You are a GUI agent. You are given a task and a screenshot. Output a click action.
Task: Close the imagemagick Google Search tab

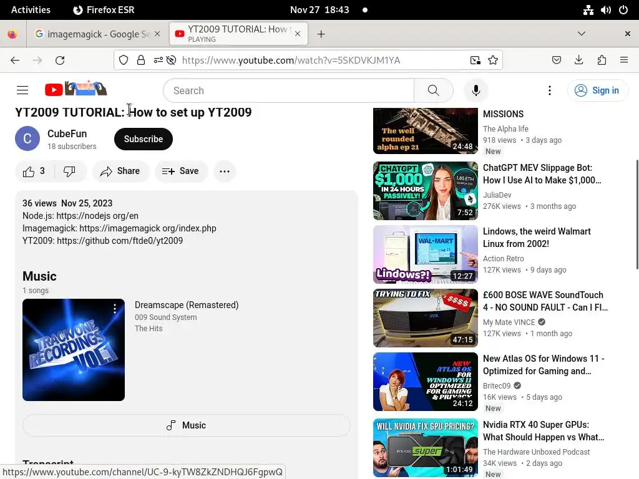pyautogui.click(x=157, y=34)
